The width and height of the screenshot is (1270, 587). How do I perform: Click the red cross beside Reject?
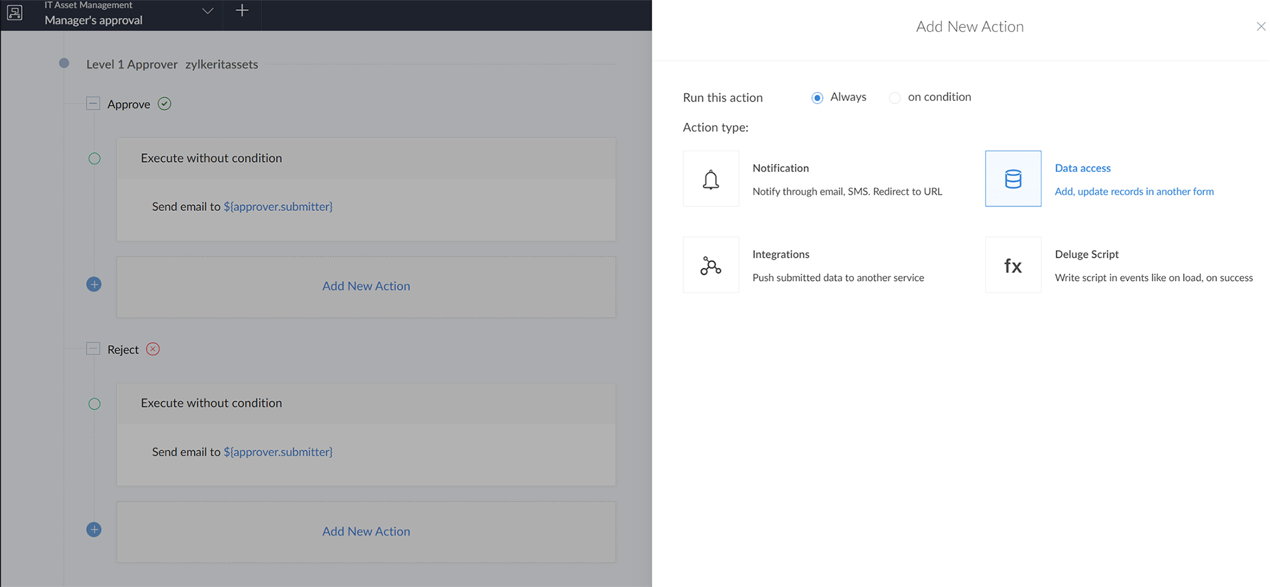152,349
